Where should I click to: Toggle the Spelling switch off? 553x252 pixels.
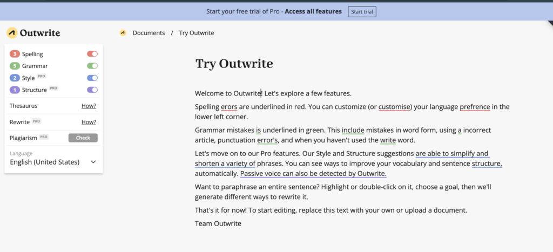point(92,54)
